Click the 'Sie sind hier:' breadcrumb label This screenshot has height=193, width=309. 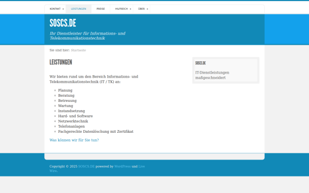60,50
